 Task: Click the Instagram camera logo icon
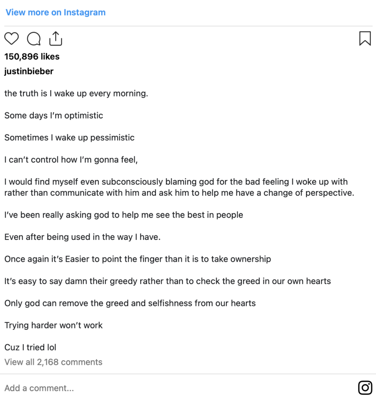(365, 388)
